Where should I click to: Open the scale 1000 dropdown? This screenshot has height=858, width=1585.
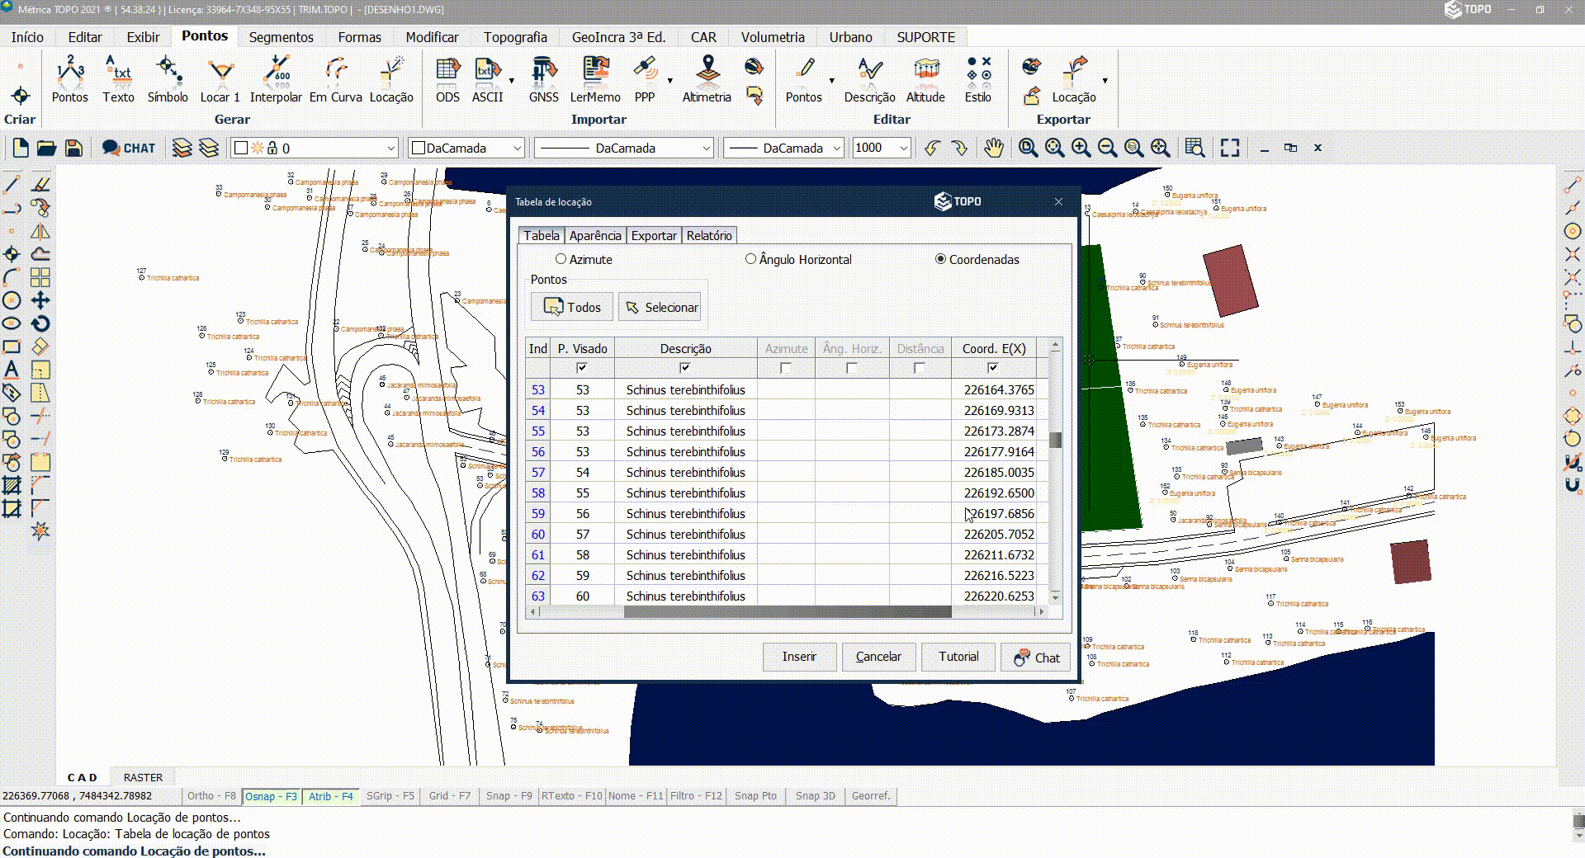pyautogui.click(x=903, y=148)
